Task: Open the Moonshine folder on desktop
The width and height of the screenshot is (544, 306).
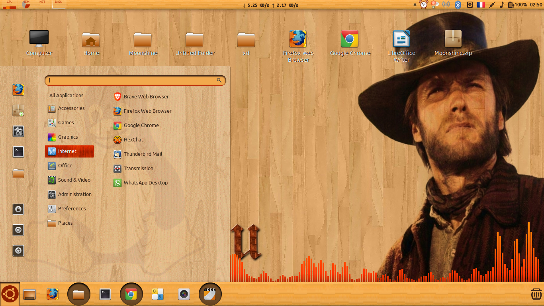Action: (143, 43)
